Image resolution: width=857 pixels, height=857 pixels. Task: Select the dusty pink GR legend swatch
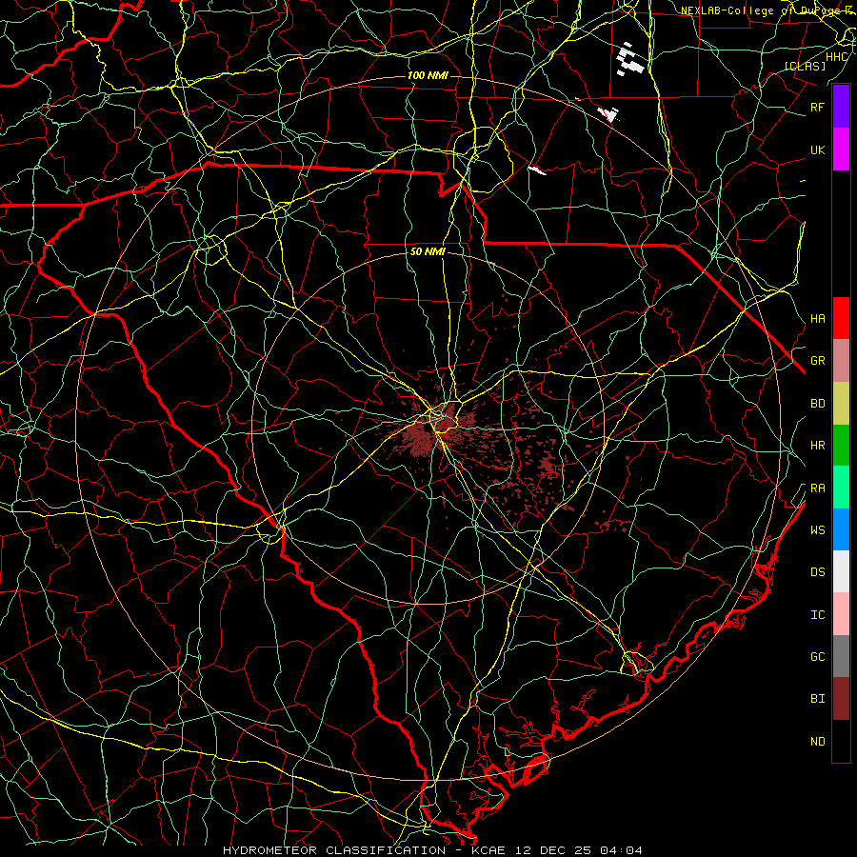click(841, 361)
